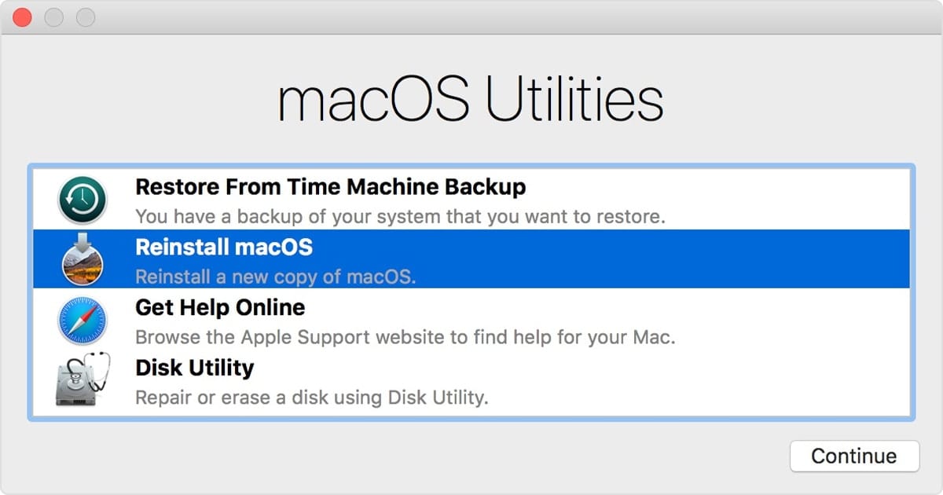The width and height of the screenshot is (943, 495).
Task: Choose the Disk Utility option title
Action: click(195, 368)
